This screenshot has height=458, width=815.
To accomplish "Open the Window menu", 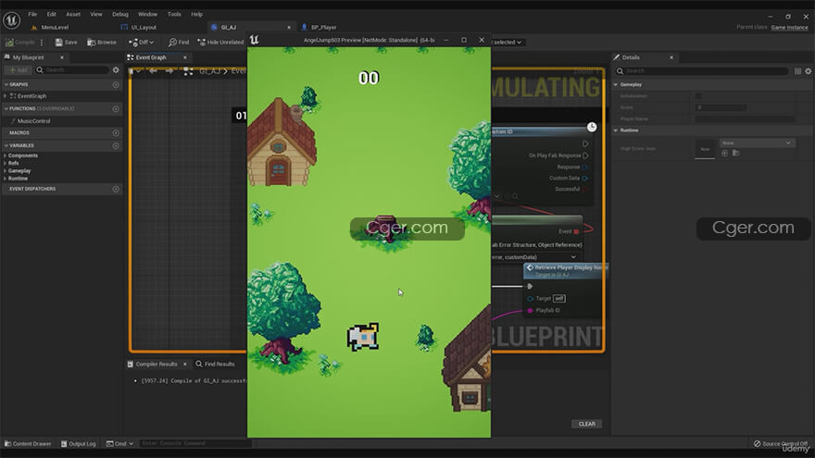I will (147, 14).
